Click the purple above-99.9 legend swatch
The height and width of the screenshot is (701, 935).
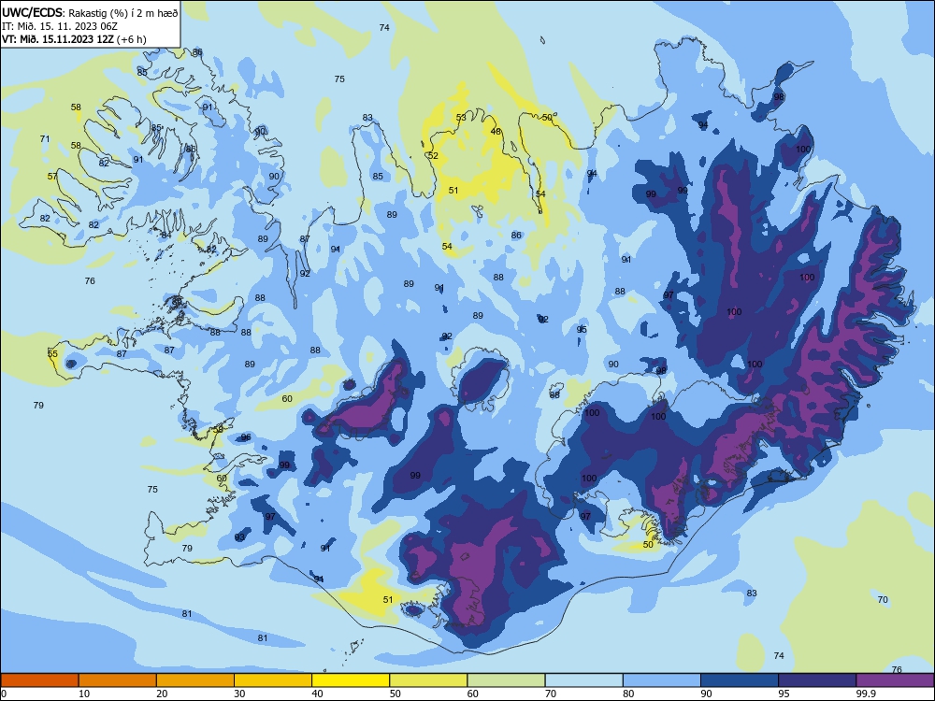pos(895,680)
